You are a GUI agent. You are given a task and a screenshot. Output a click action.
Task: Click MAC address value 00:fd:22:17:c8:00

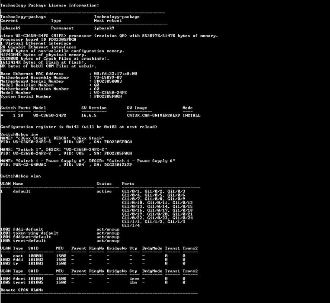click(115, 74)
